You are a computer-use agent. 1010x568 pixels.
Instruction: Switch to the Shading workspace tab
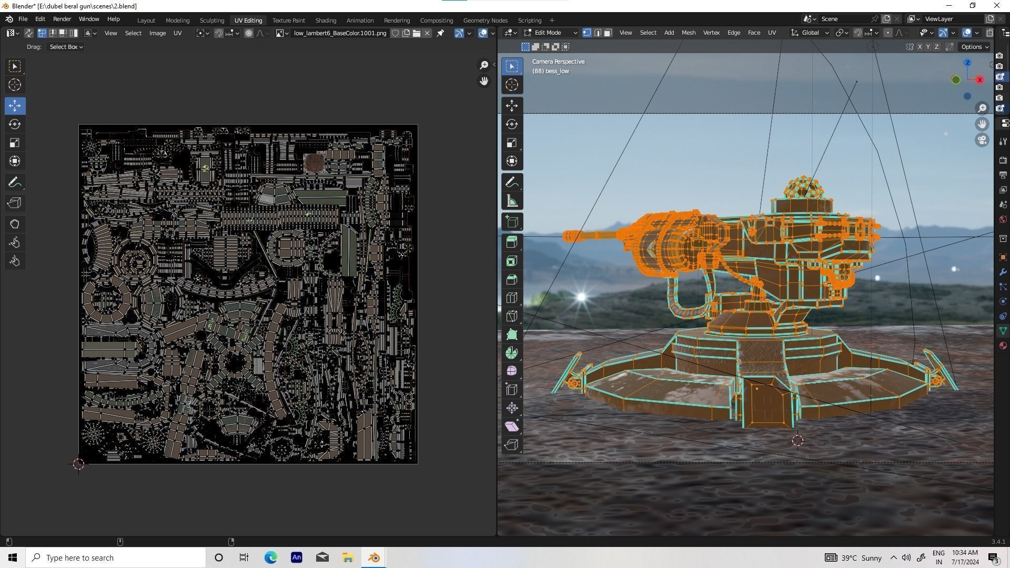(325, 20)
